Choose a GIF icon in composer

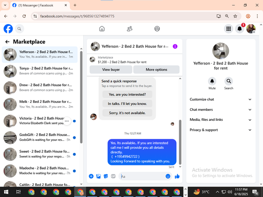[113, 176]
